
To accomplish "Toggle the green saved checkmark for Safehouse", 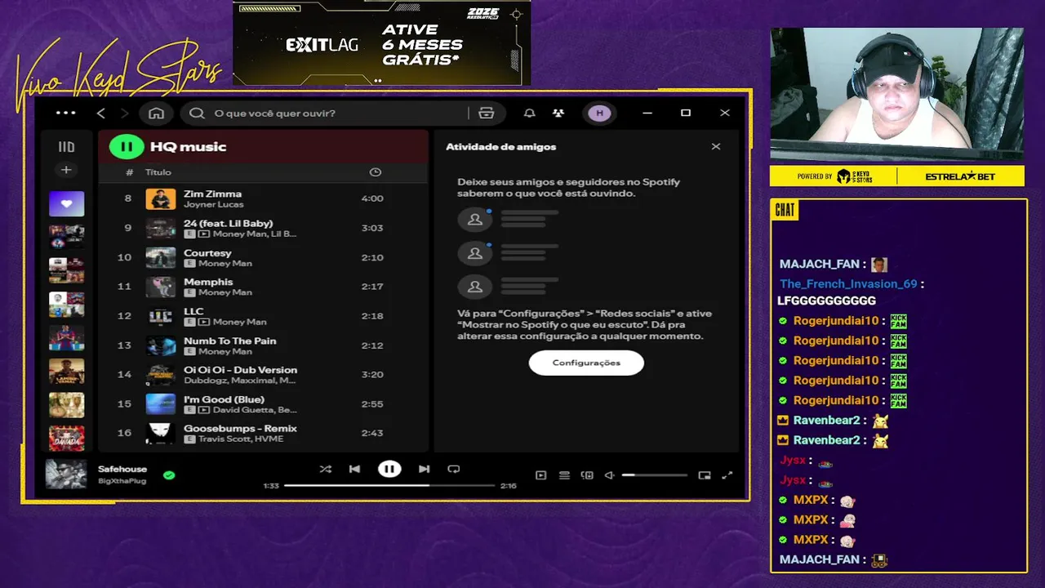I will (169, 474).
